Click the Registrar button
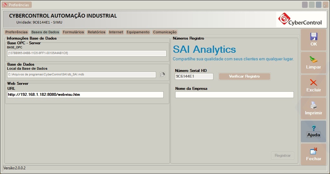Screen dimensions: 330x174 pyautogui.click(x=282, y=155)
